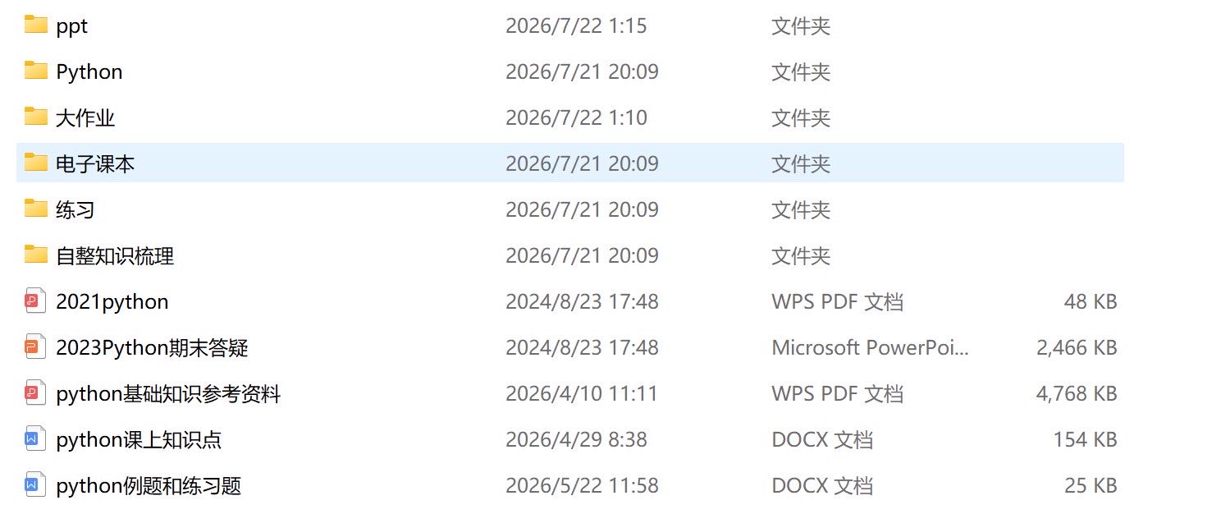Click the Python folder icon

[35, 71]
